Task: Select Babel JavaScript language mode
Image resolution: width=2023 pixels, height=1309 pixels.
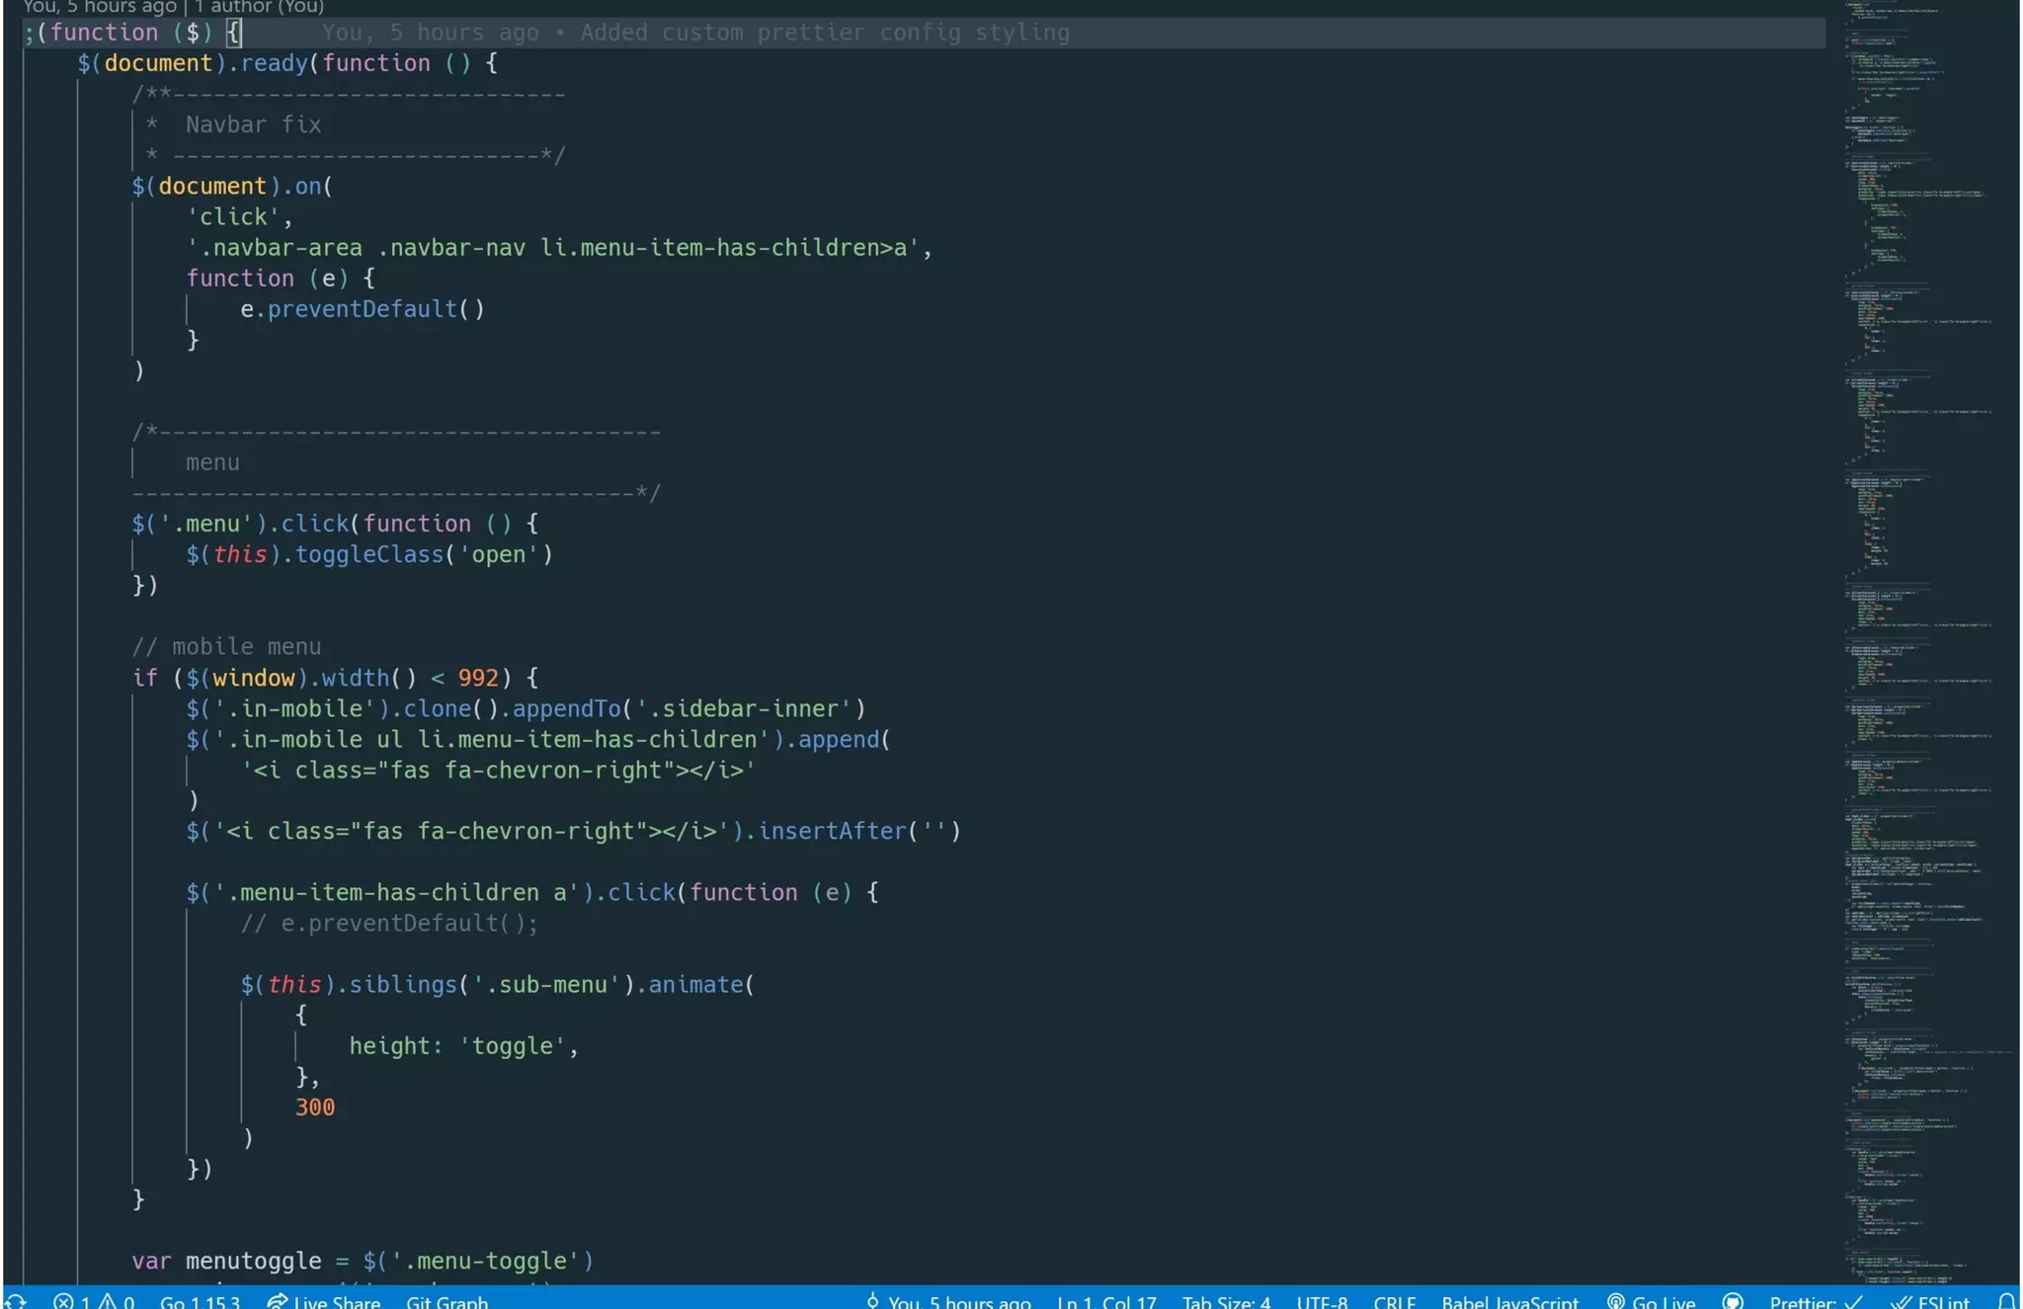Action: pyautogui.click(x=1509, y=1301)
